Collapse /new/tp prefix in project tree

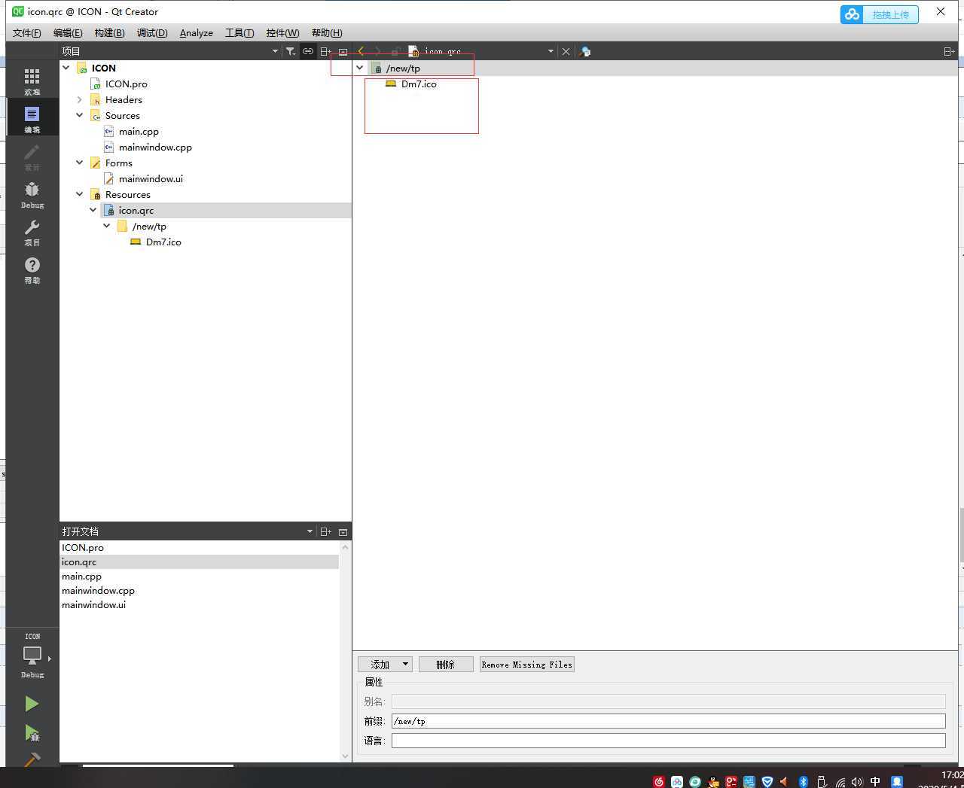click(x=107, y=226)
